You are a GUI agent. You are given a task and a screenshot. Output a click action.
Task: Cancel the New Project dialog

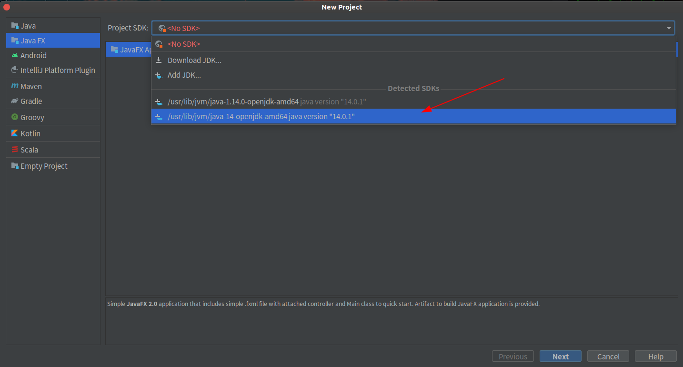[x=608, y=357]
